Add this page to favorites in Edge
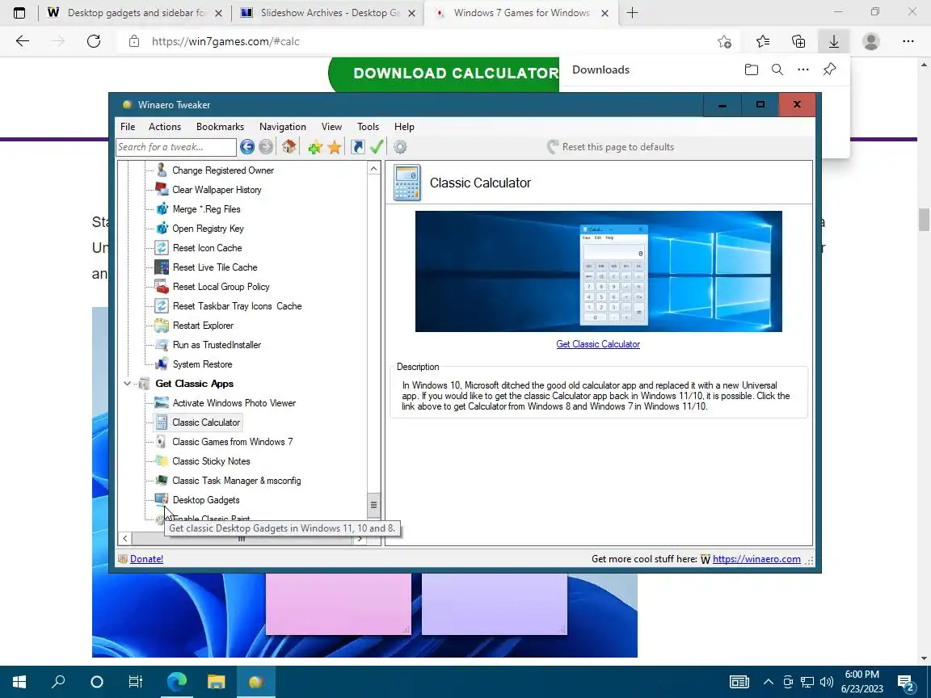The image size is (931, 698). point(724,41)
